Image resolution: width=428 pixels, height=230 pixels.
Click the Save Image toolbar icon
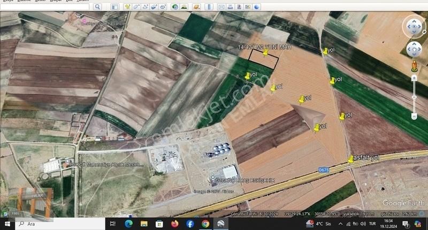pos(239,7)
